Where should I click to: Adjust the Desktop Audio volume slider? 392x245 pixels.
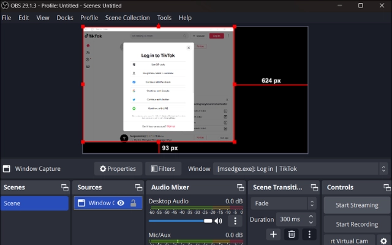[x=180, y=221]
